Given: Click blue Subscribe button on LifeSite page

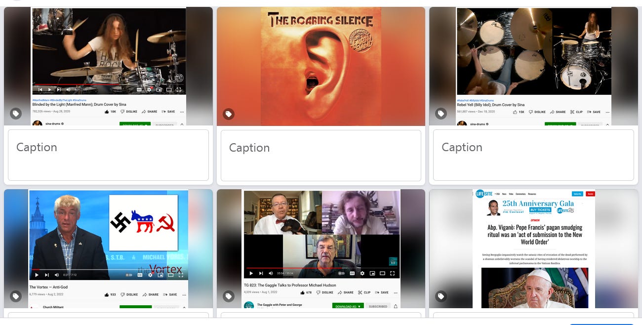Looking at the screenshot, I should pos(577,194).
